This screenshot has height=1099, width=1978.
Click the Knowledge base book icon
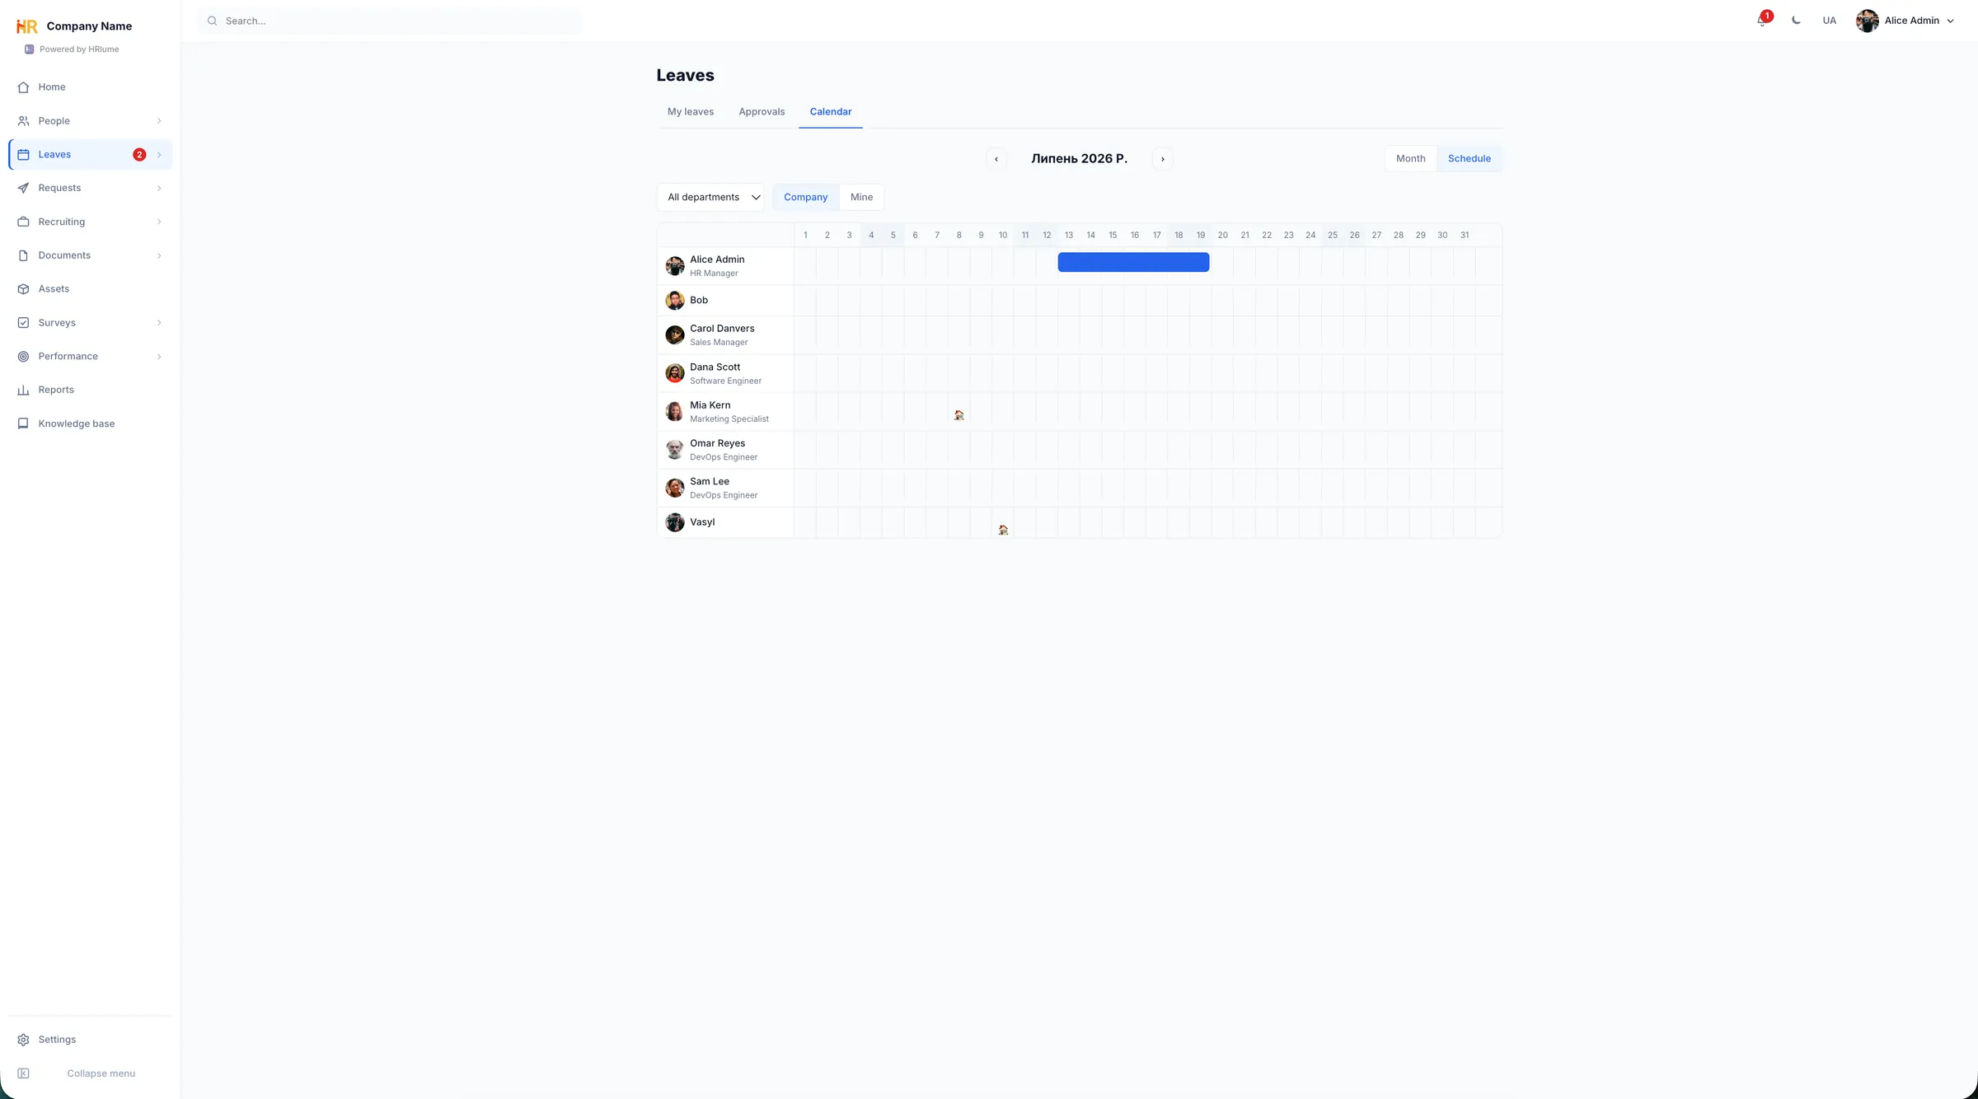(x=23, y=423)
